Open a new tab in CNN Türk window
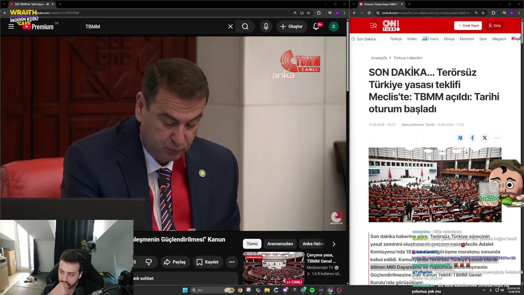The image size is (524, 295). (x=409, y=4)
